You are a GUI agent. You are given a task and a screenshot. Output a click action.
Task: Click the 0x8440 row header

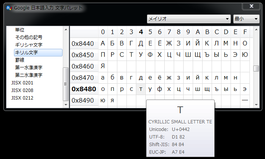coord(84,44)
